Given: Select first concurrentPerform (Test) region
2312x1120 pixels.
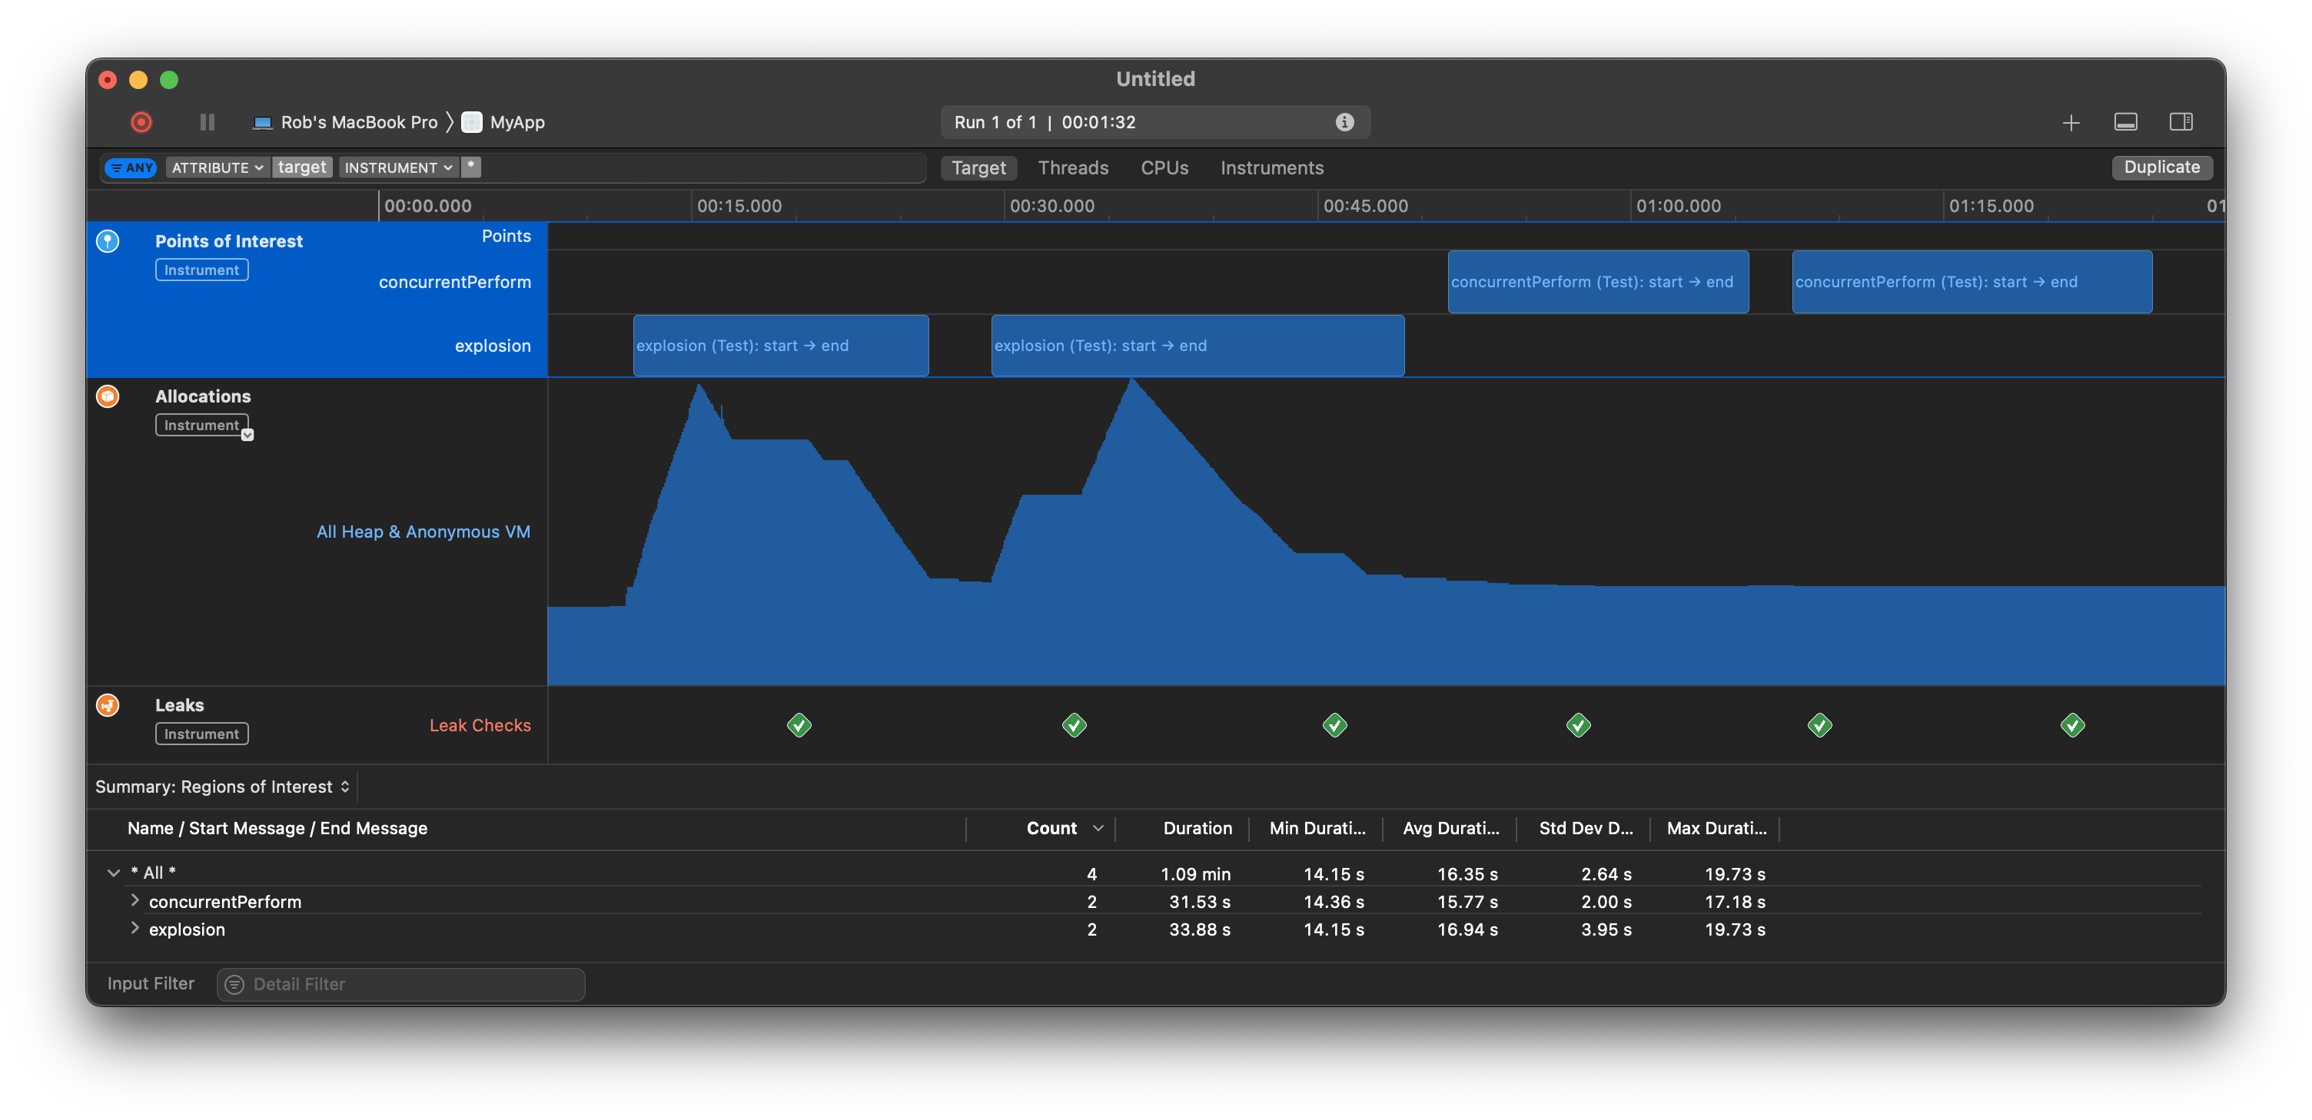Looking at the screenshot, I should point(1598,282).
